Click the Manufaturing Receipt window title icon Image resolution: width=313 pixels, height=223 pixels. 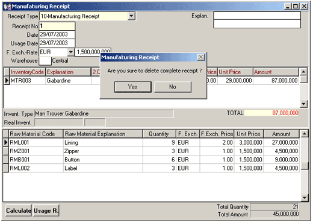tap(7, 7)
